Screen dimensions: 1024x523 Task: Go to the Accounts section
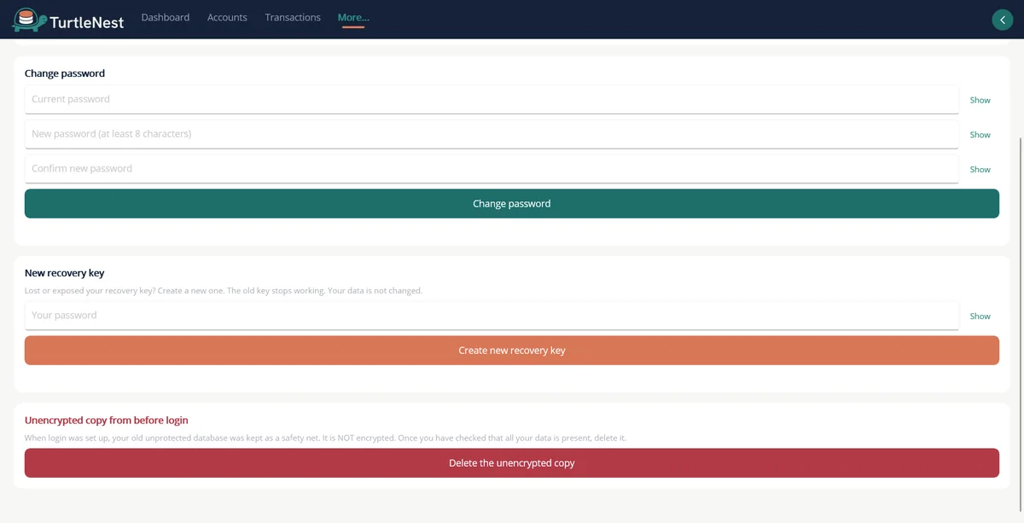pyautogui.click(x=227, y=17)
